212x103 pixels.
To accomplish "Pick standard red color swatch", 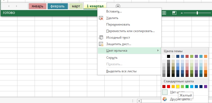I will click(168, 86).
